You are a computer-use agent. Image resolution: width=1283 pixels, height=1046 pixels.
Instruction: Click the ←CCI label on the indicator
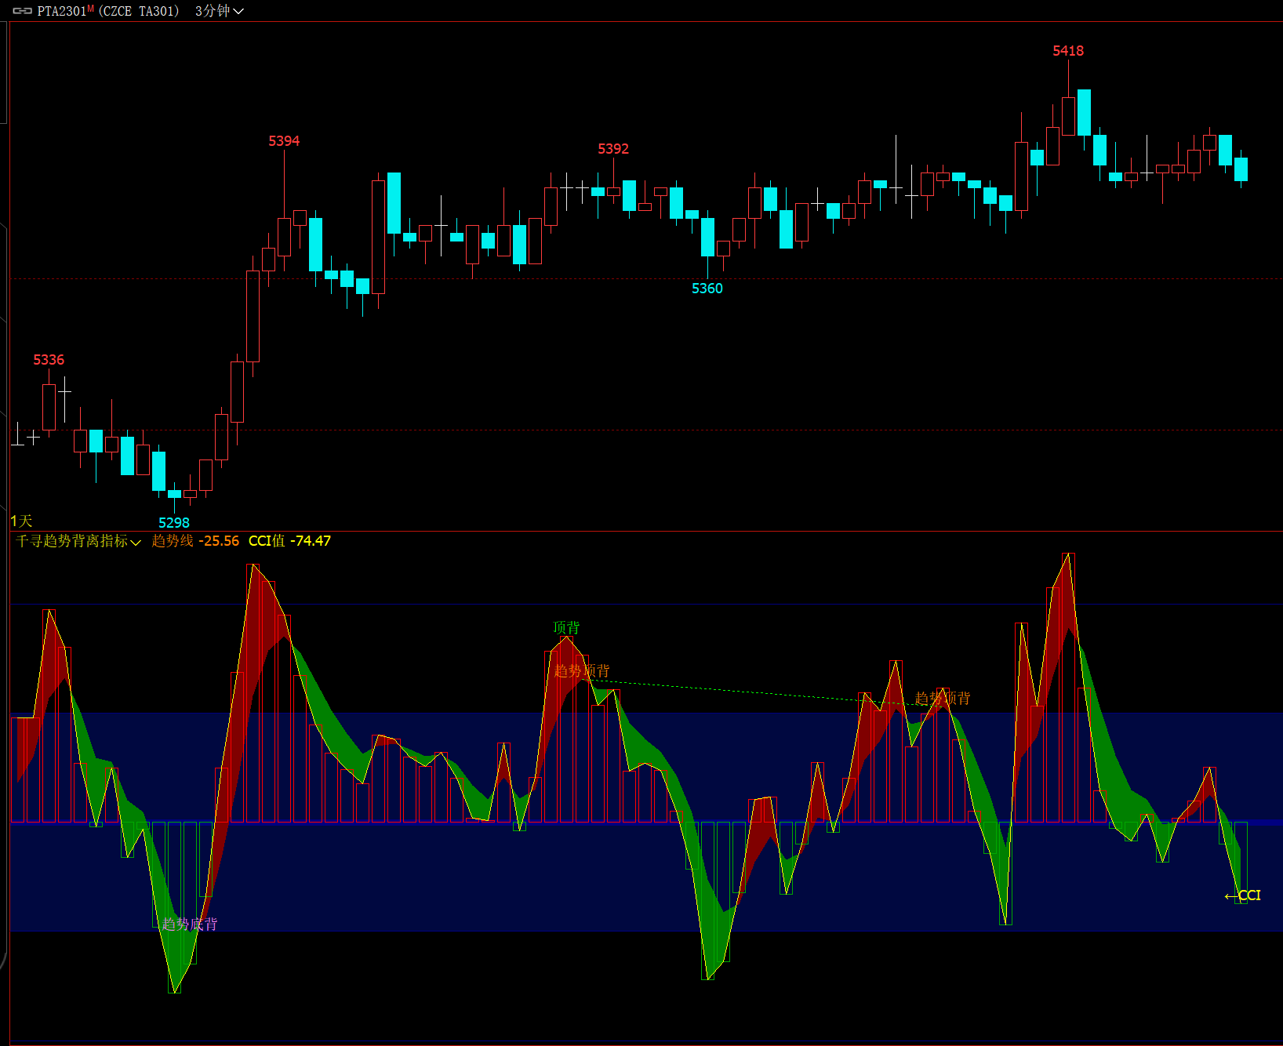coord(1242,895)
